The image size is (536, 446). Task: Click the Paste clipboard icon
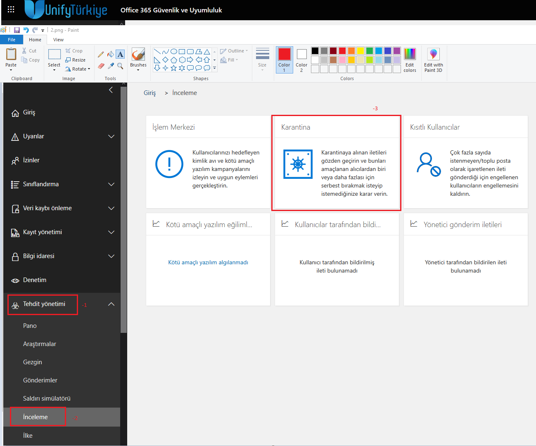[11, 54]
